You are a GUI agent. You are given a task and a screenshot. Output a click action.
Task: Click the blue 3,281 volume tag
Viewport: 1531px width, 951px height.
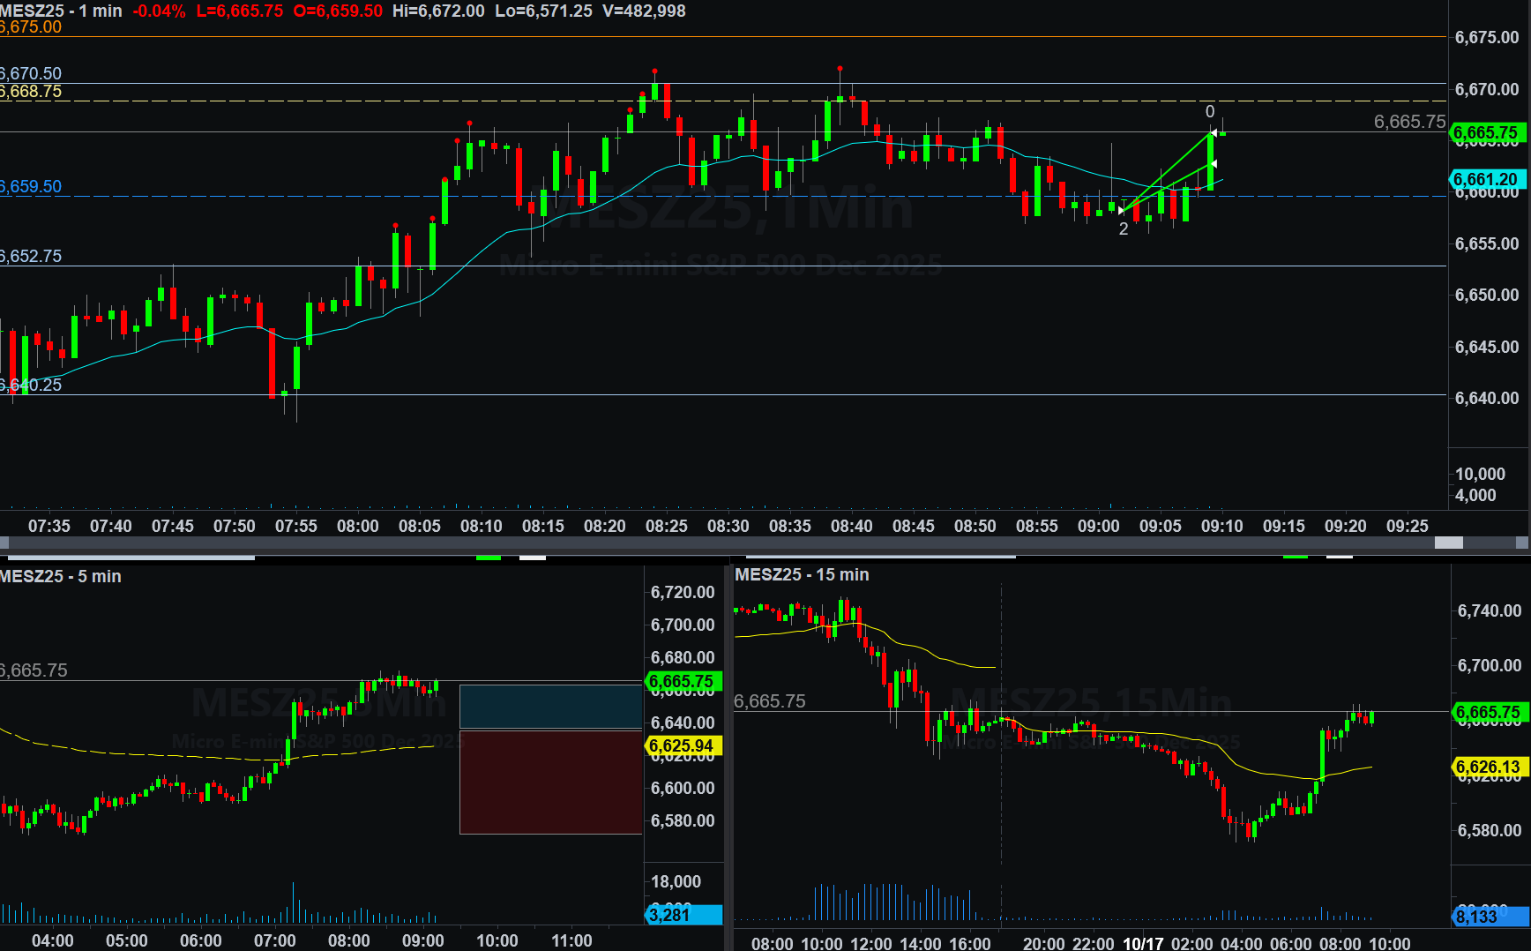[x=682, y=915]
